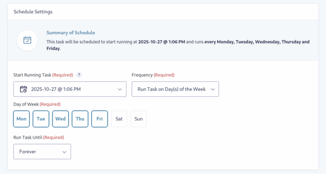This screenshot has height=174, width=326.
Task: Unselect the Fri day button
Action: [99, 119]
